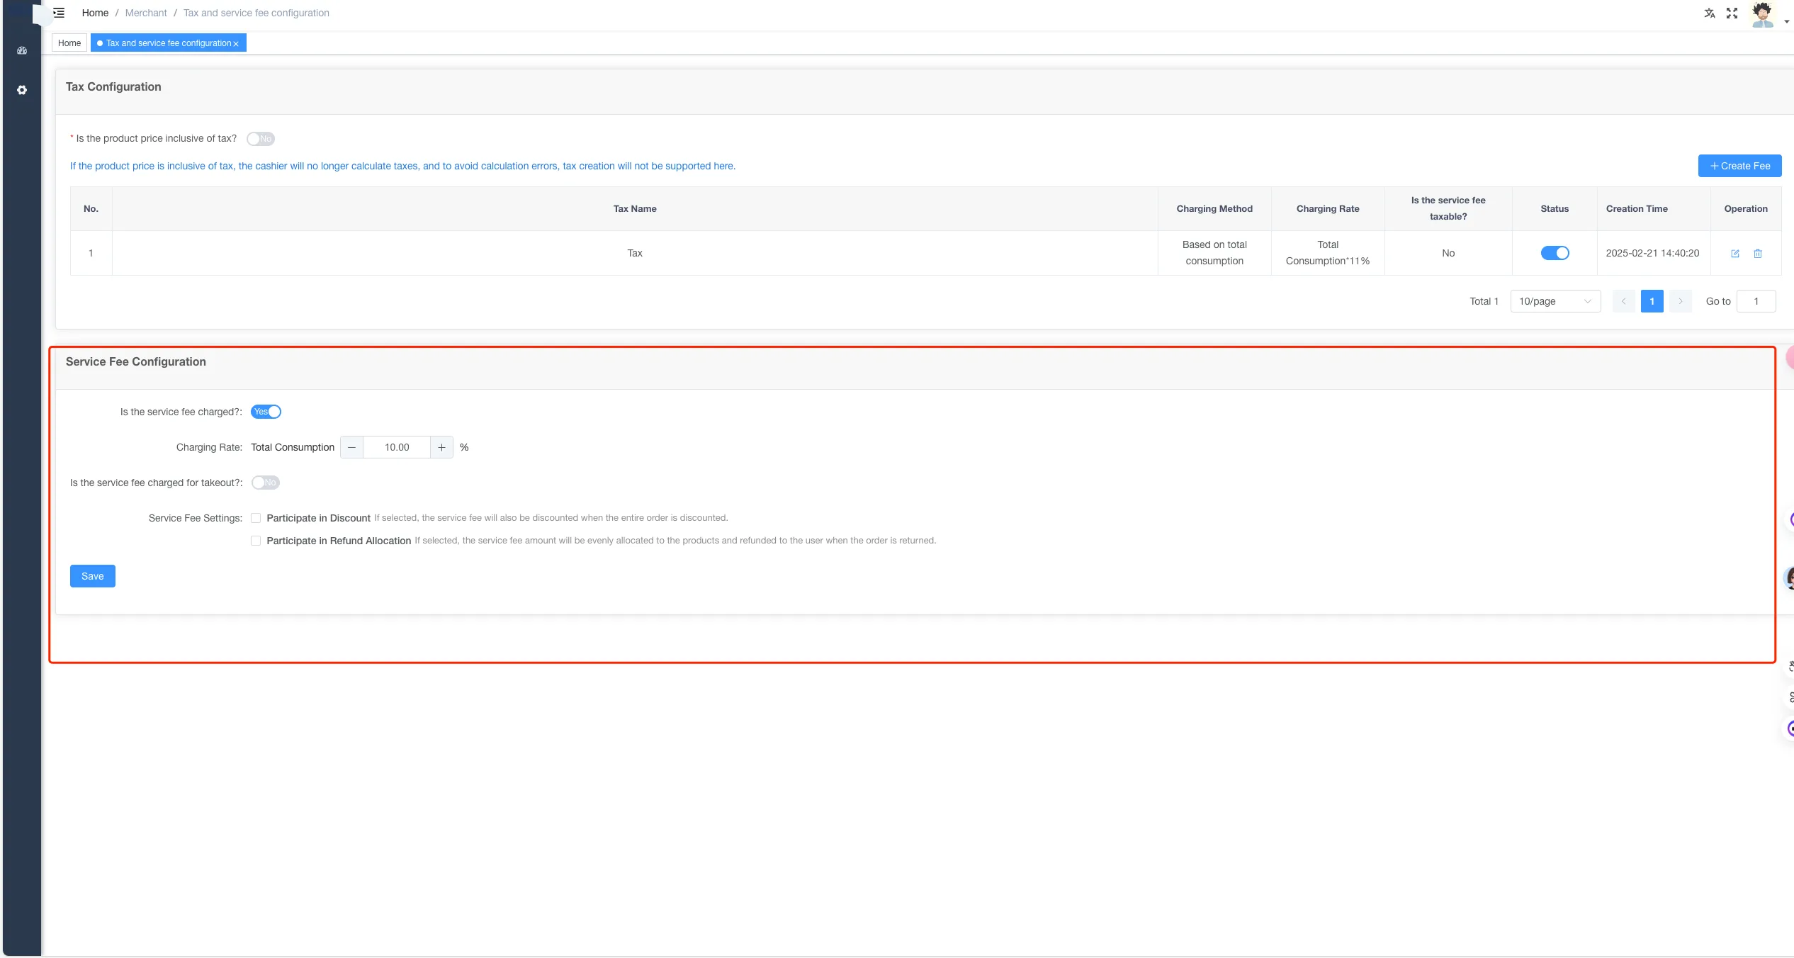The height and width of the screenshot is (958, 1794).
Task: Click Home in the breadcrumb
Action: (x=95, y=13)
